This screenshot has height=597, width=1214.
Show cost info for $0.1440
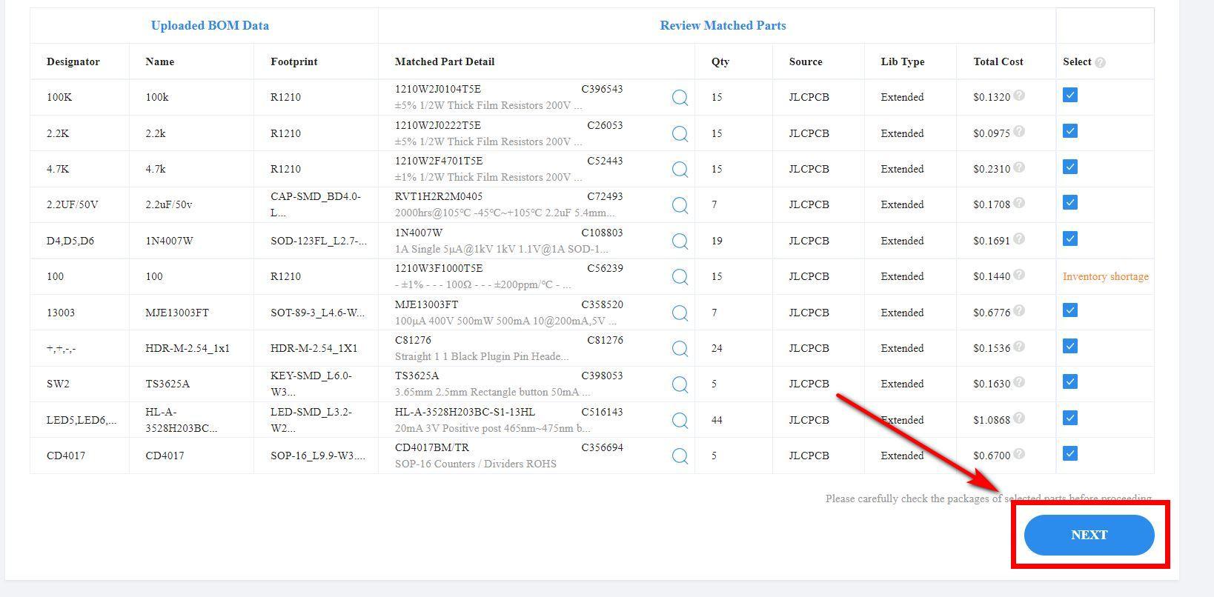pyautogui.click(x=1019, y=275)
